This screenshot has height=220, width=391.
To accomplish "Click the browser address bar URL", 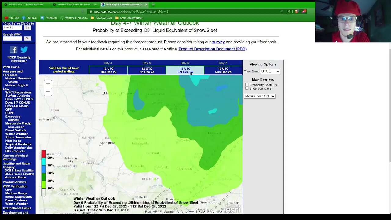I will coord(131,12).
